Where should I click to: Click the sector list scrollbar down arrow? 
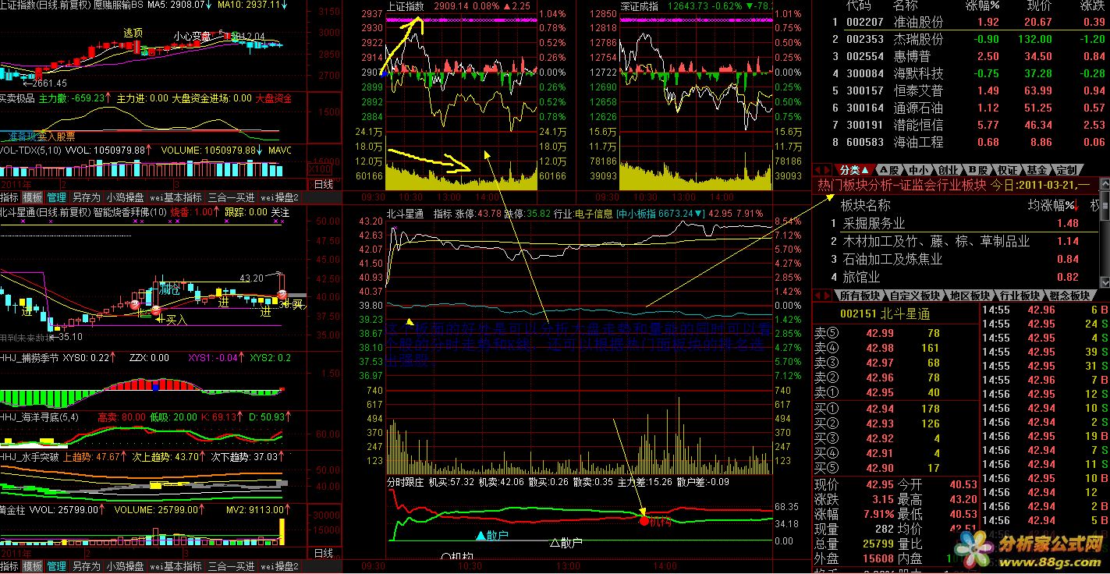1105,282
